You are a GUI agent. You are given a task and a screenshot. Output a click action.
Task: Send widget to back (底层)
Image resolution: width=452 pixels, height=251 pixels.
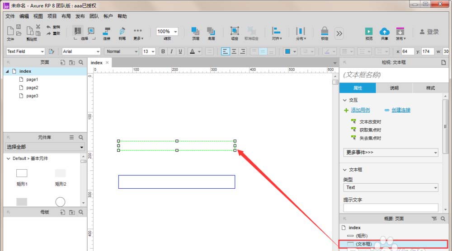(x=211, y=33)
